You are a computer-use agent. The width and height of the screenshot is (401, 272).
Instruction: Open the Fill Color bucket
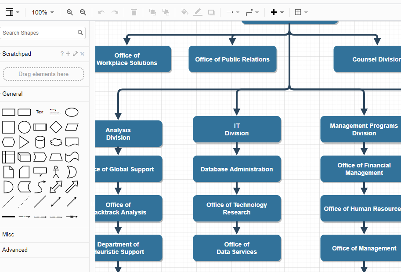pos(184,12)
